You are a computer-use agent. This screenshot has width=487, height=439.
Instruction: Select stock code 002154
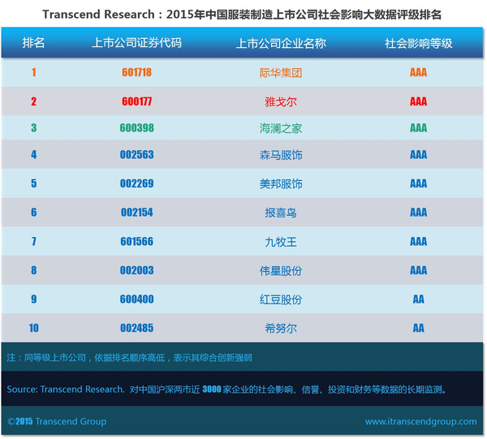(136, 212)
